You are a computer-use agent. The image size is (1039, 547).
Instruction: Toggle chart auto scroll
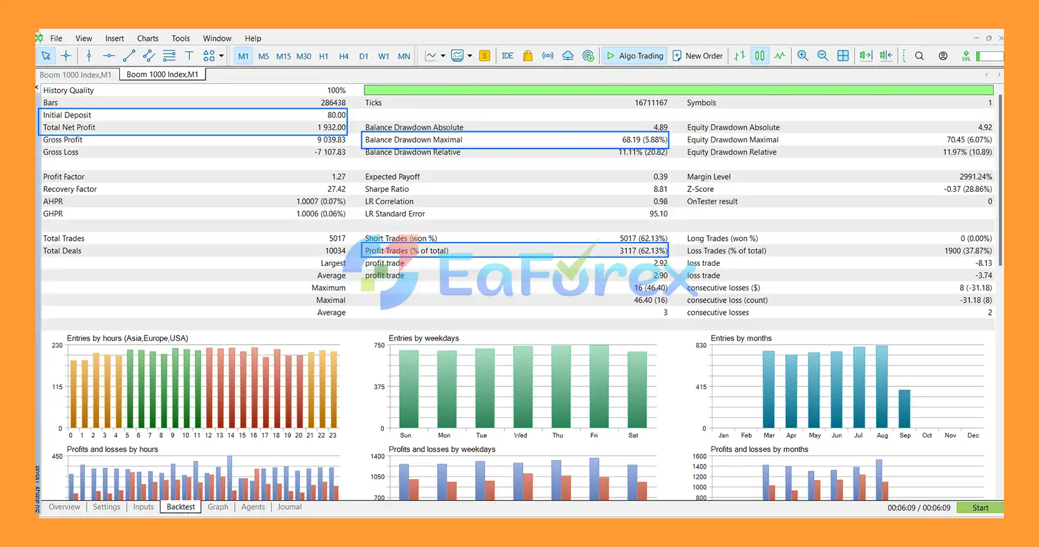click(865, 56)
